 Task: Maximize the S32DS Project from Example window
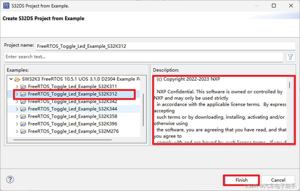(274, 6)
